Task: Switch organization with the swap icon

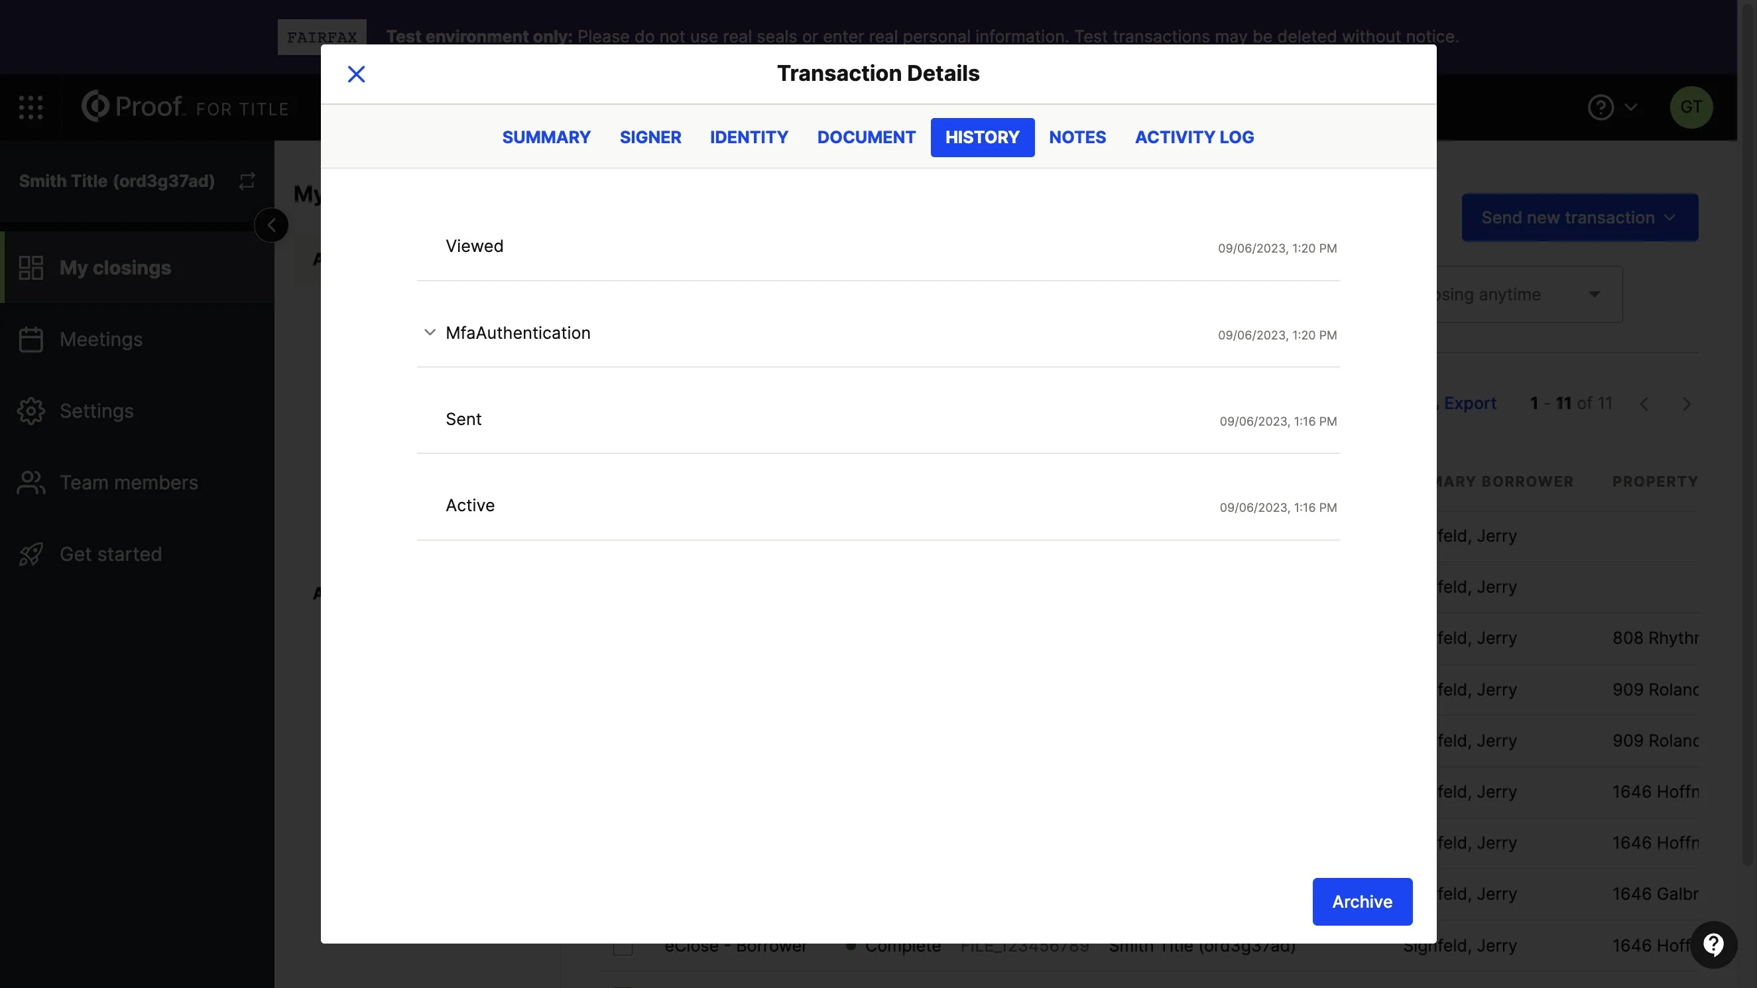Action: coord(247,181)
